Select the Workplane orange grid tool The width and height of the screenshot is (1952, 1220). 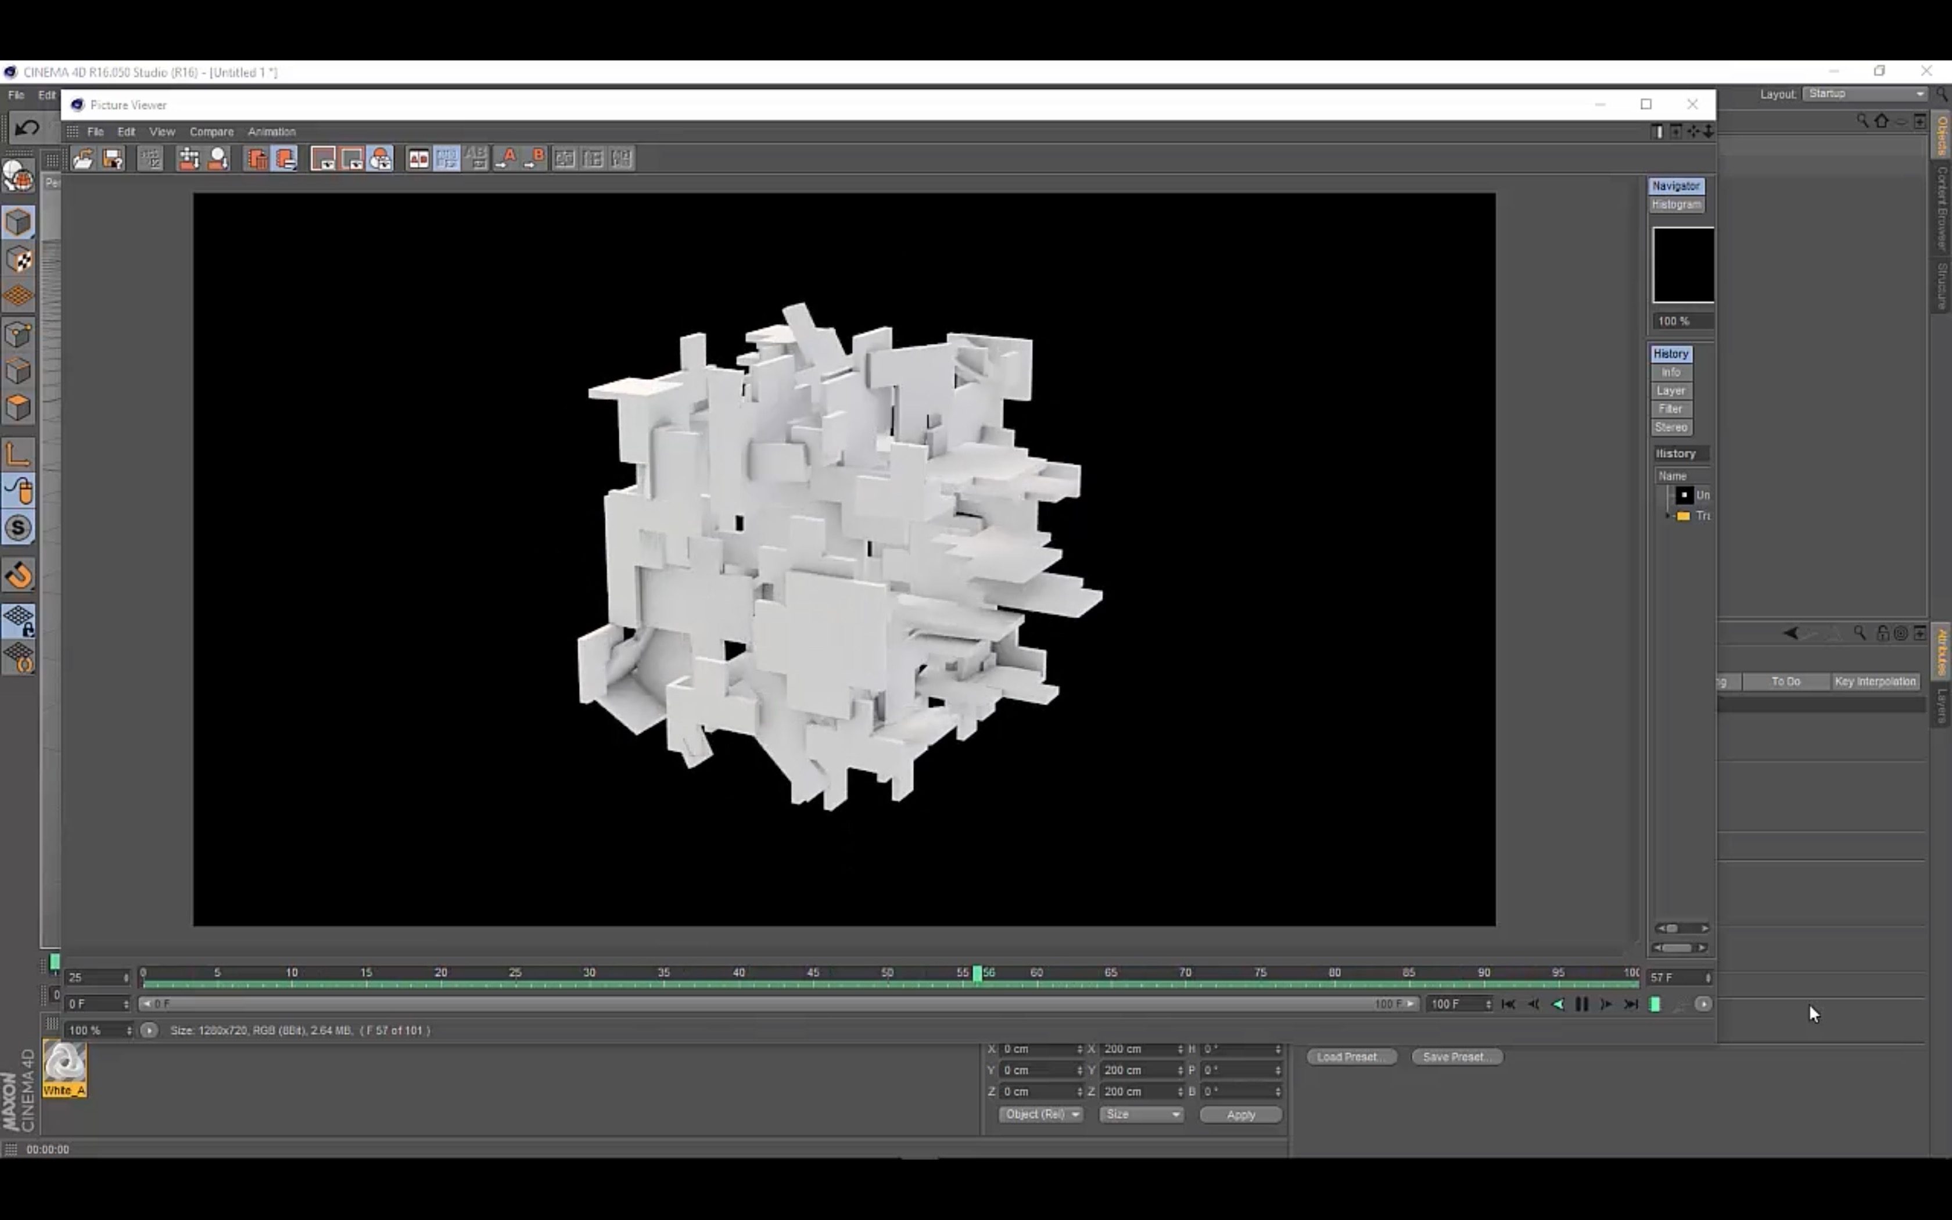tap(19, 296)
